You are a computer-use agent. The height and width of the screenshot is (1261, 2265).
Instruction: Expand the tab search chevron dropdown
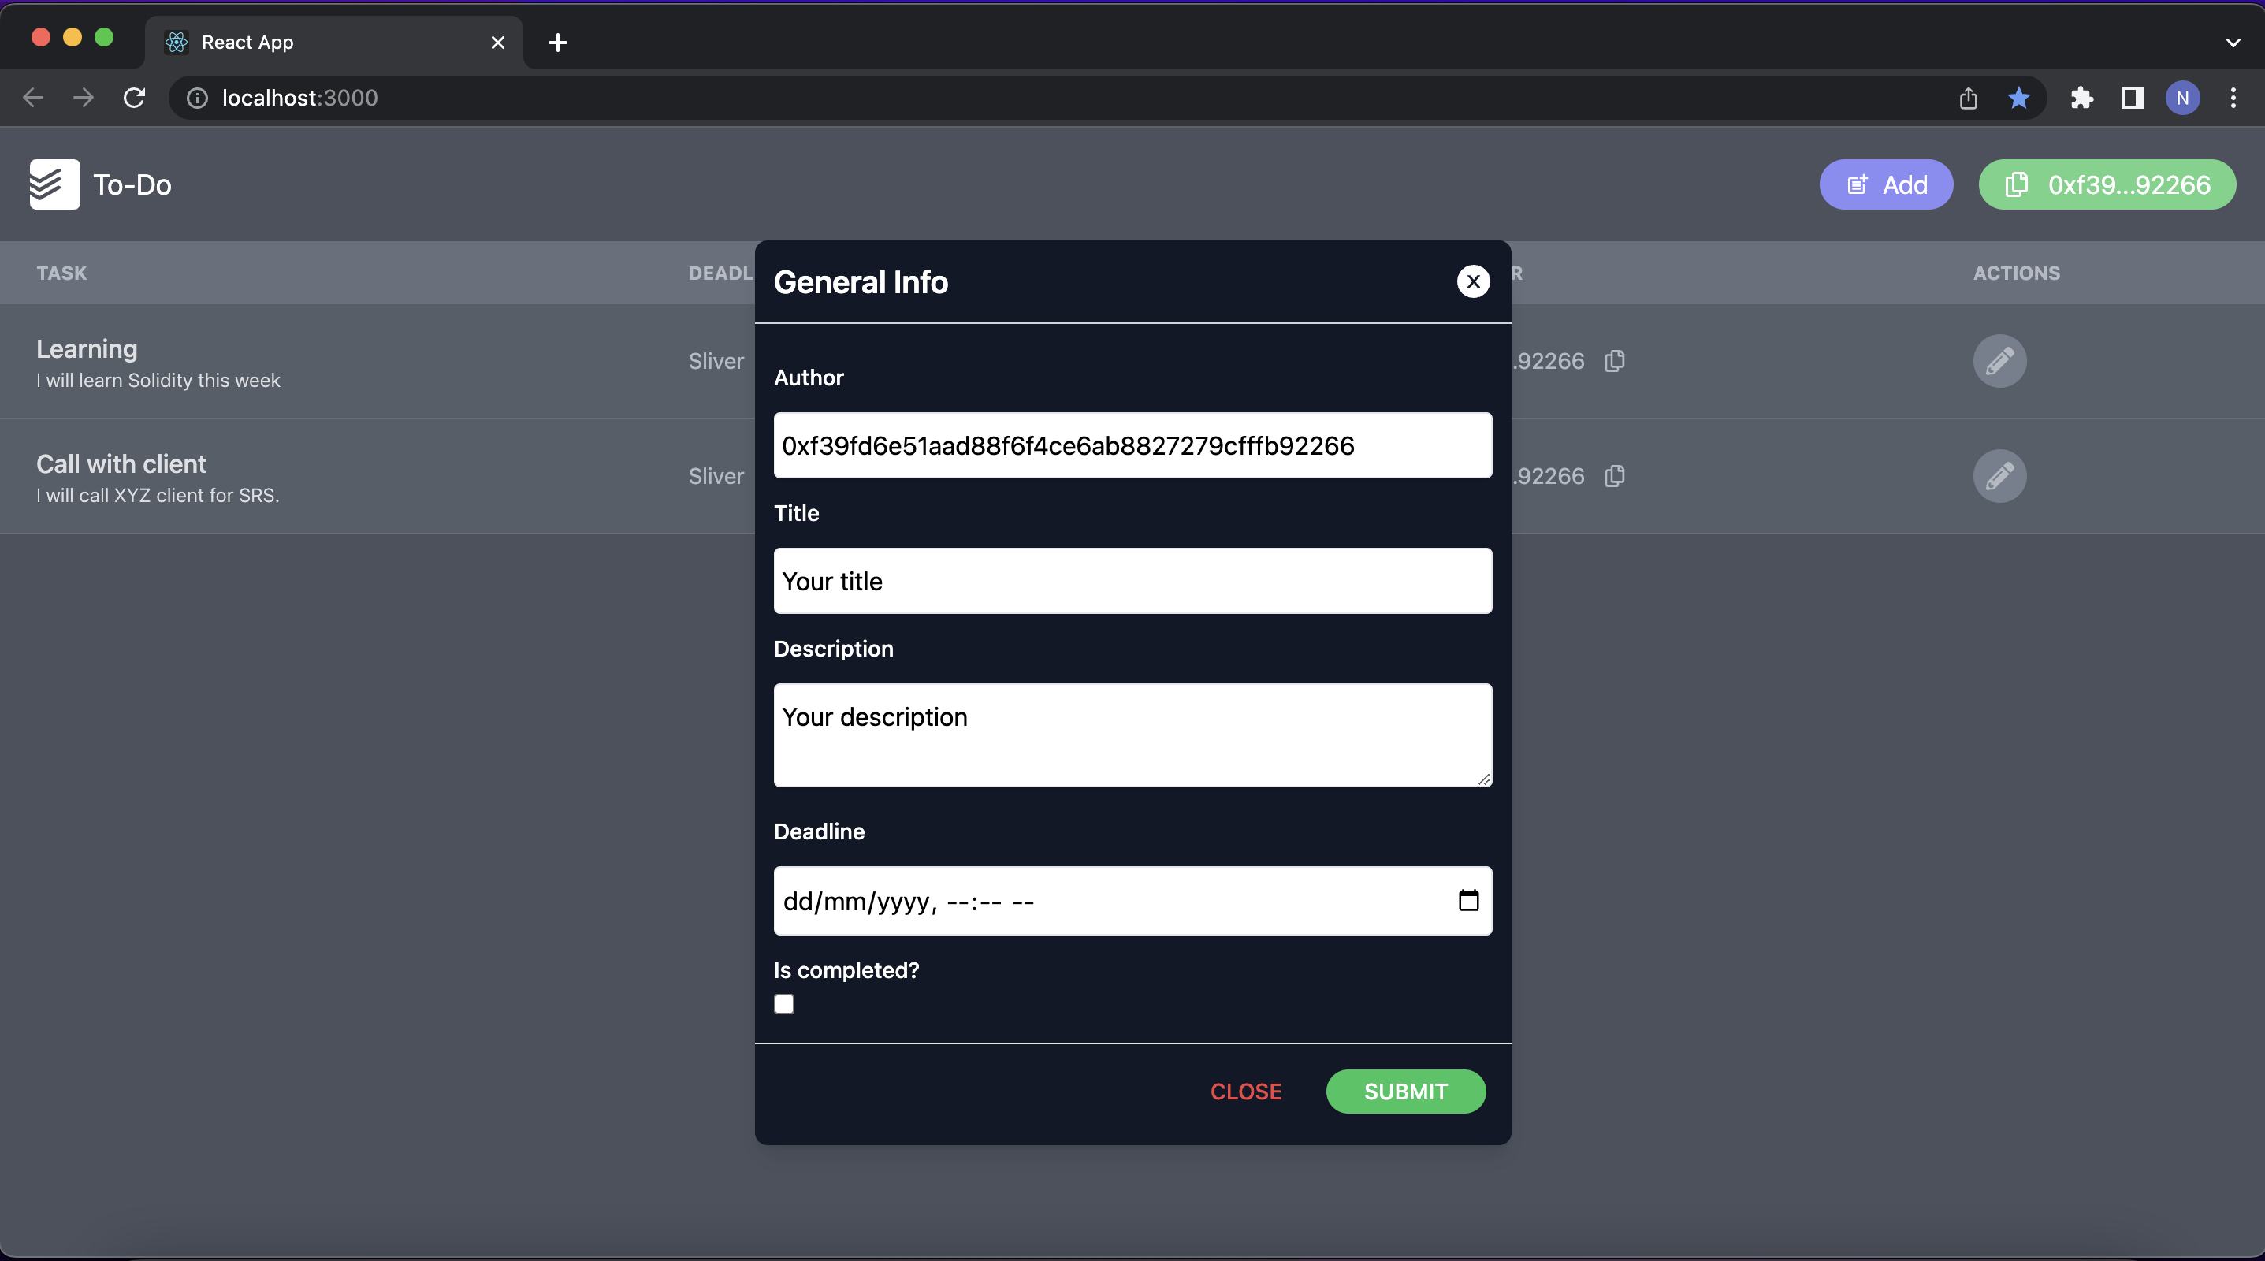pyautogui.click(x=2233, y=43)
